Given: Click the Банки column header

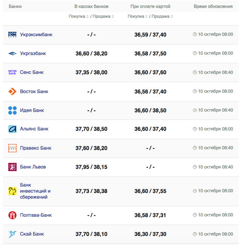Looking at the screenshot, I should pyautogui.click(x=15, y=6).
